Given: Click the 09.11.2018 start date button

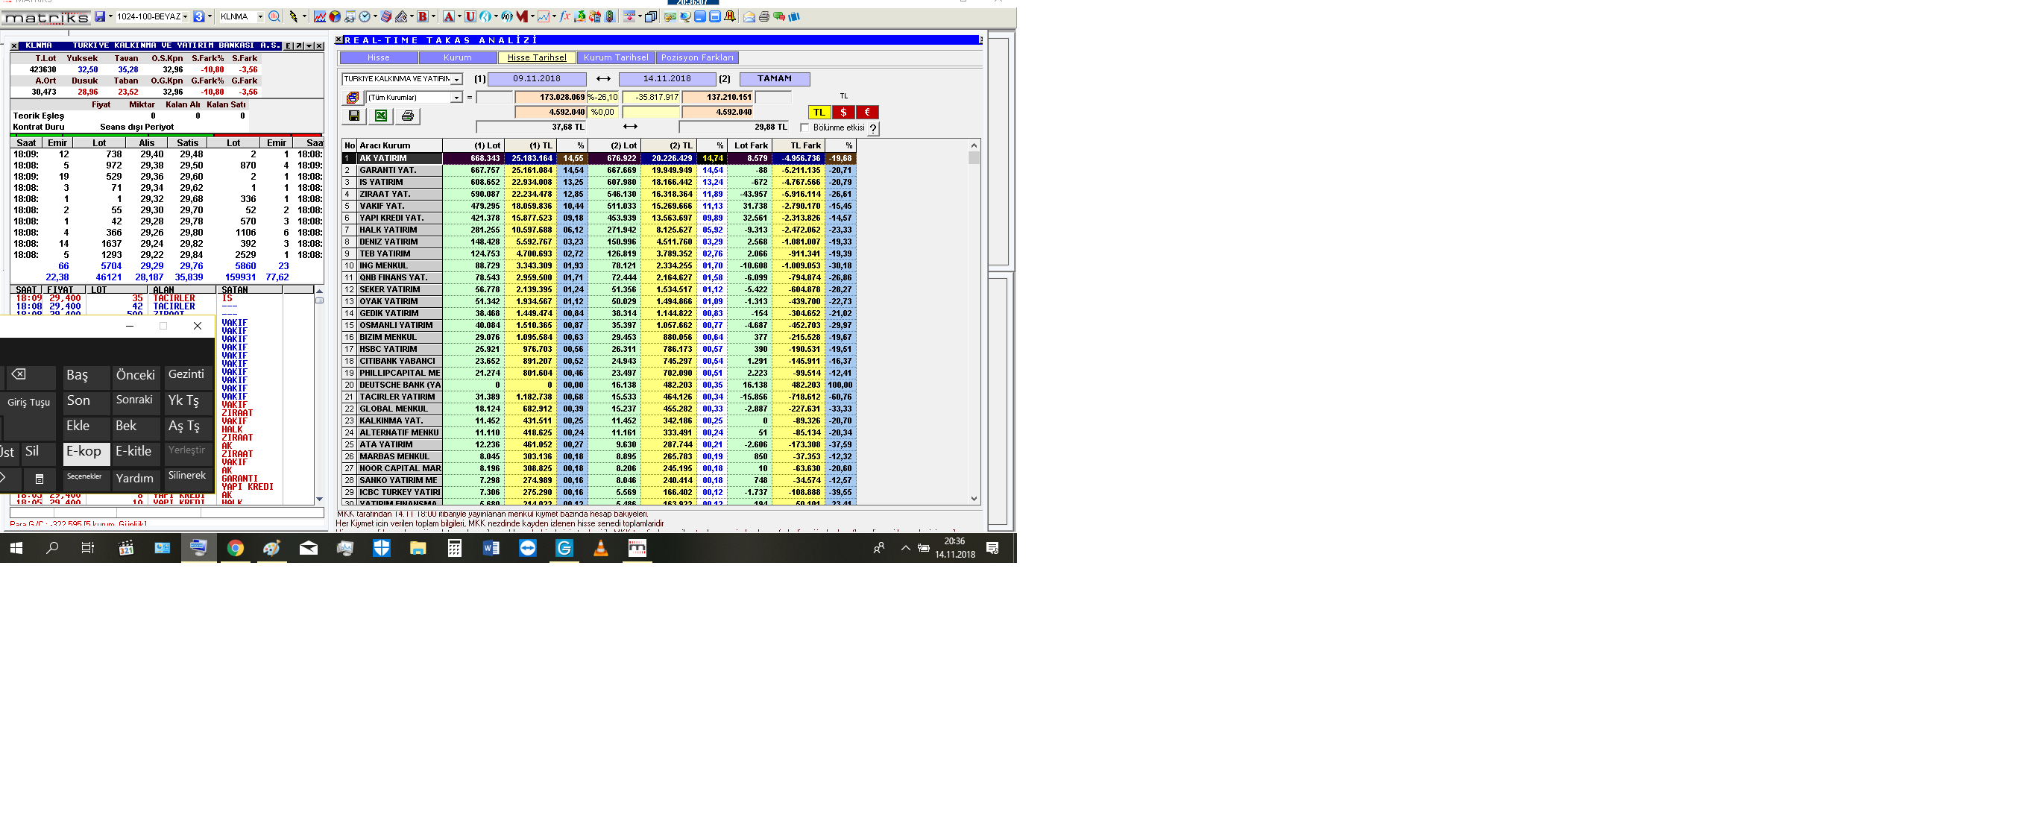Looking at the screenshot, I should point(537,79).
